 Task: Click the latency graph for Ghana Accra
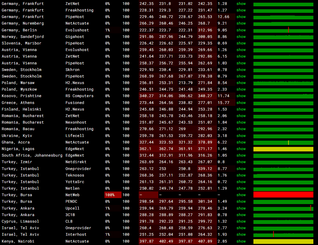[x=283, y=142]
